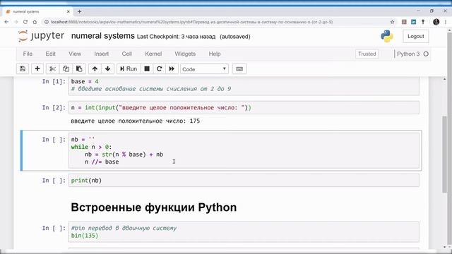Click the while loop code cell
452x254 pixels.
click(244, 150)
